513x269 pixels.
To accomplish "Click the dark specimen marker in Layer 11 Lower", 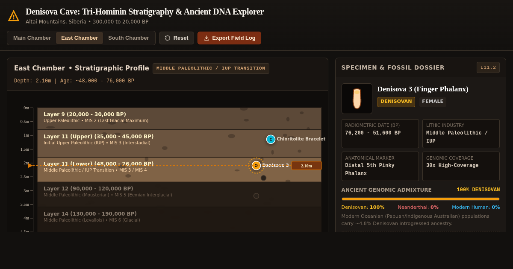I will [263, 178].
